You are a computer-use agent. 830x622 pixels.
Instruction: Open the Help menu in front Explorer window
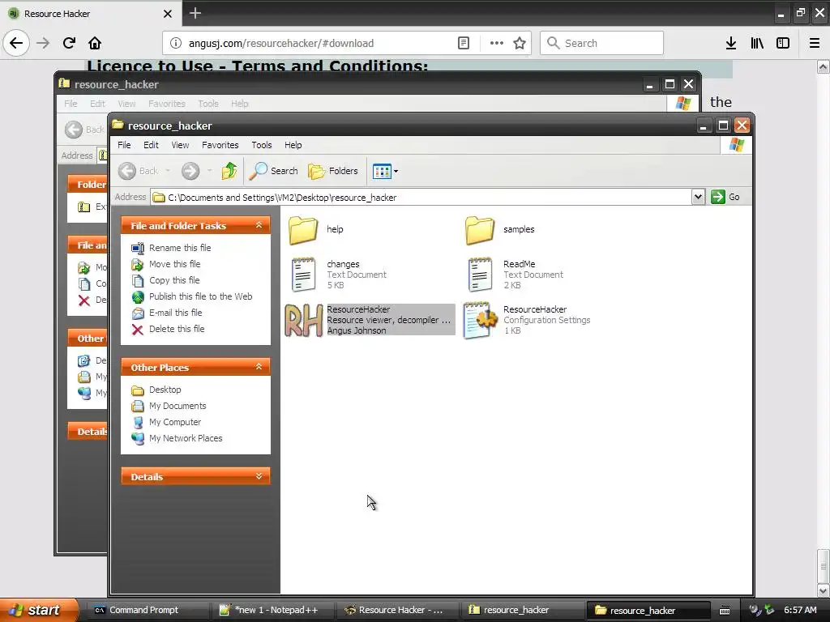pyautogui.click(x=293, y=145)
